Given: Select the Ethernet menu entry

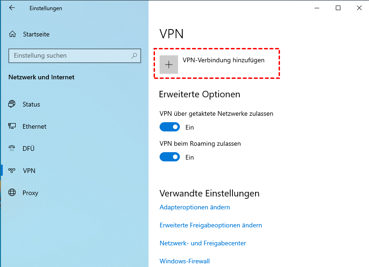Looking at the screenshot, I should pyautogui.click(x=34, y=126).
